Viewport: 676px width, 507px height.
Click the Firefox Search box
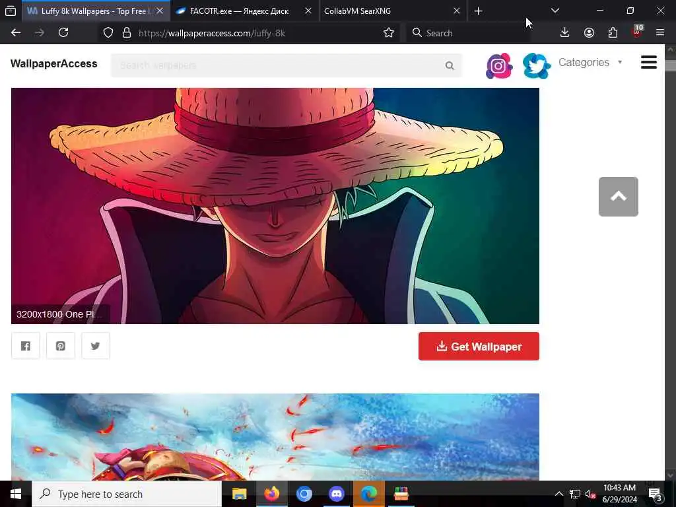click(x=468, y=33)
